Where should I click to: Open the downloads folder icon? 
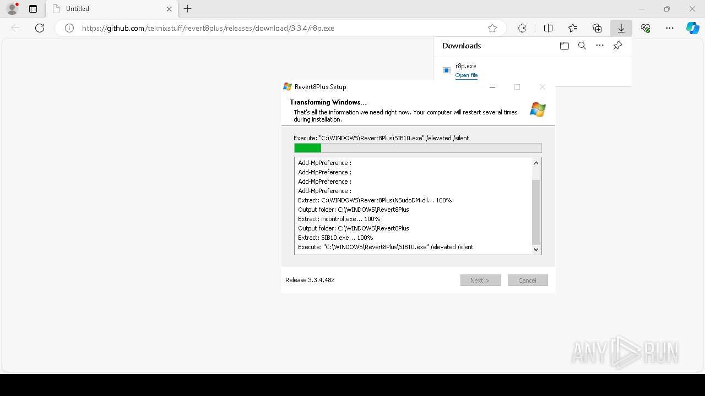coord(565,46)
